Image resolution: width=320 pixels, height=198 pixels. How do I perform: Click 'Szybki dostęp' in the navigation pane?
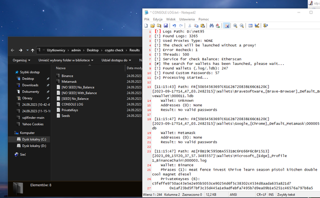[x=29, y=72]
